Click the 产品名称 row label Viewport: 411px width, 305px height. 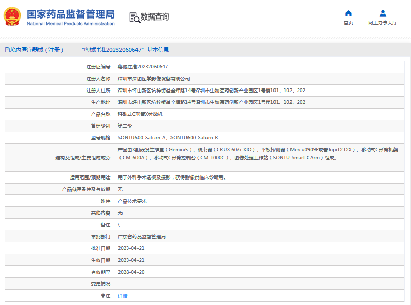(100, 114)
